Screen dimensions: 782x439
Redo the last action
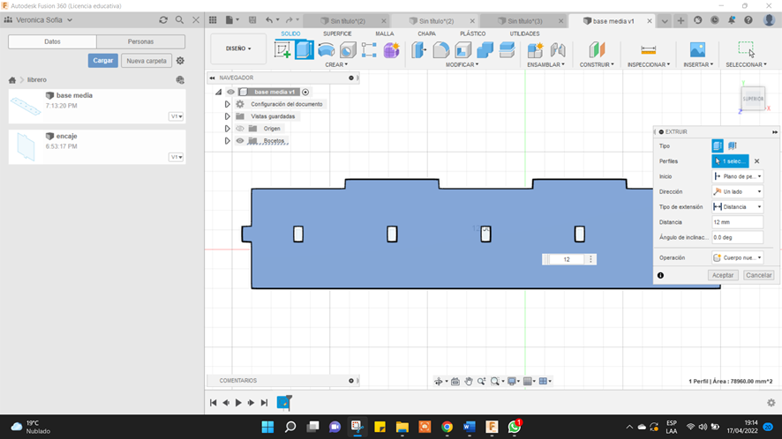point(289,20)
